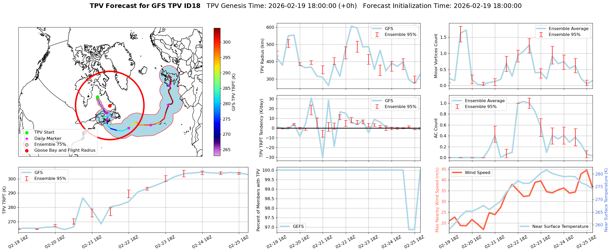Click the red Goose Bay dot on the map
Image resolution: width=611 pixels, height=252 pixels.
tap(110, 106)
